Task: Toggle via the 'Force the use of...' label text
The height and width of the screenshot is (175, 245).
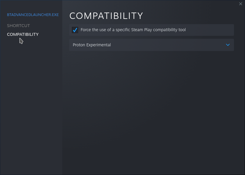Action: pyautogui.click(x=133, y=30)
